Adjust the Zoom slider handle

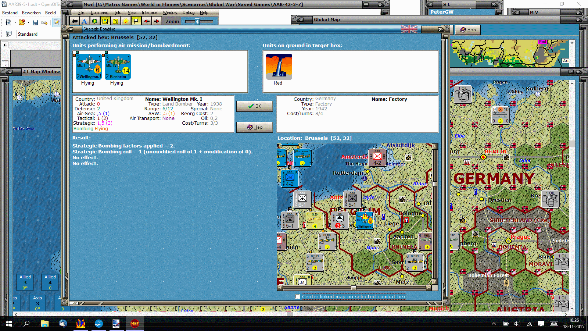point(197,22)
